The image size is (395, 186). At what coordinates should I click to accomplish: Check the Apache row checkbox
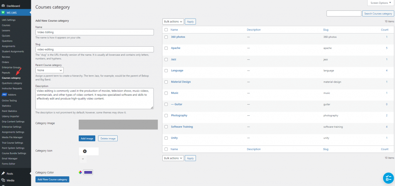click(x=166, y=48)
